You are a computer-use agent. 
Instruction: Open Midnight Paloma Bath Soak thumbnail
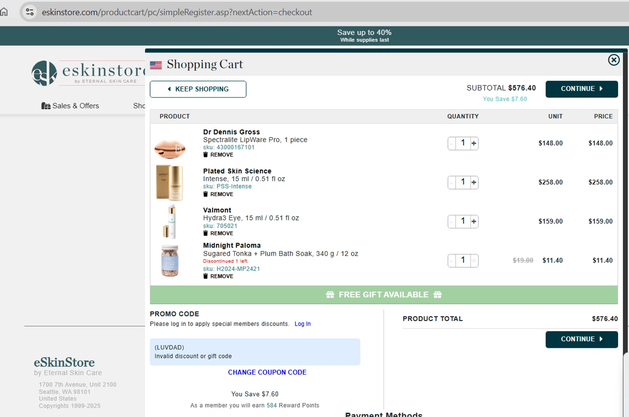(x=170, y=261)
